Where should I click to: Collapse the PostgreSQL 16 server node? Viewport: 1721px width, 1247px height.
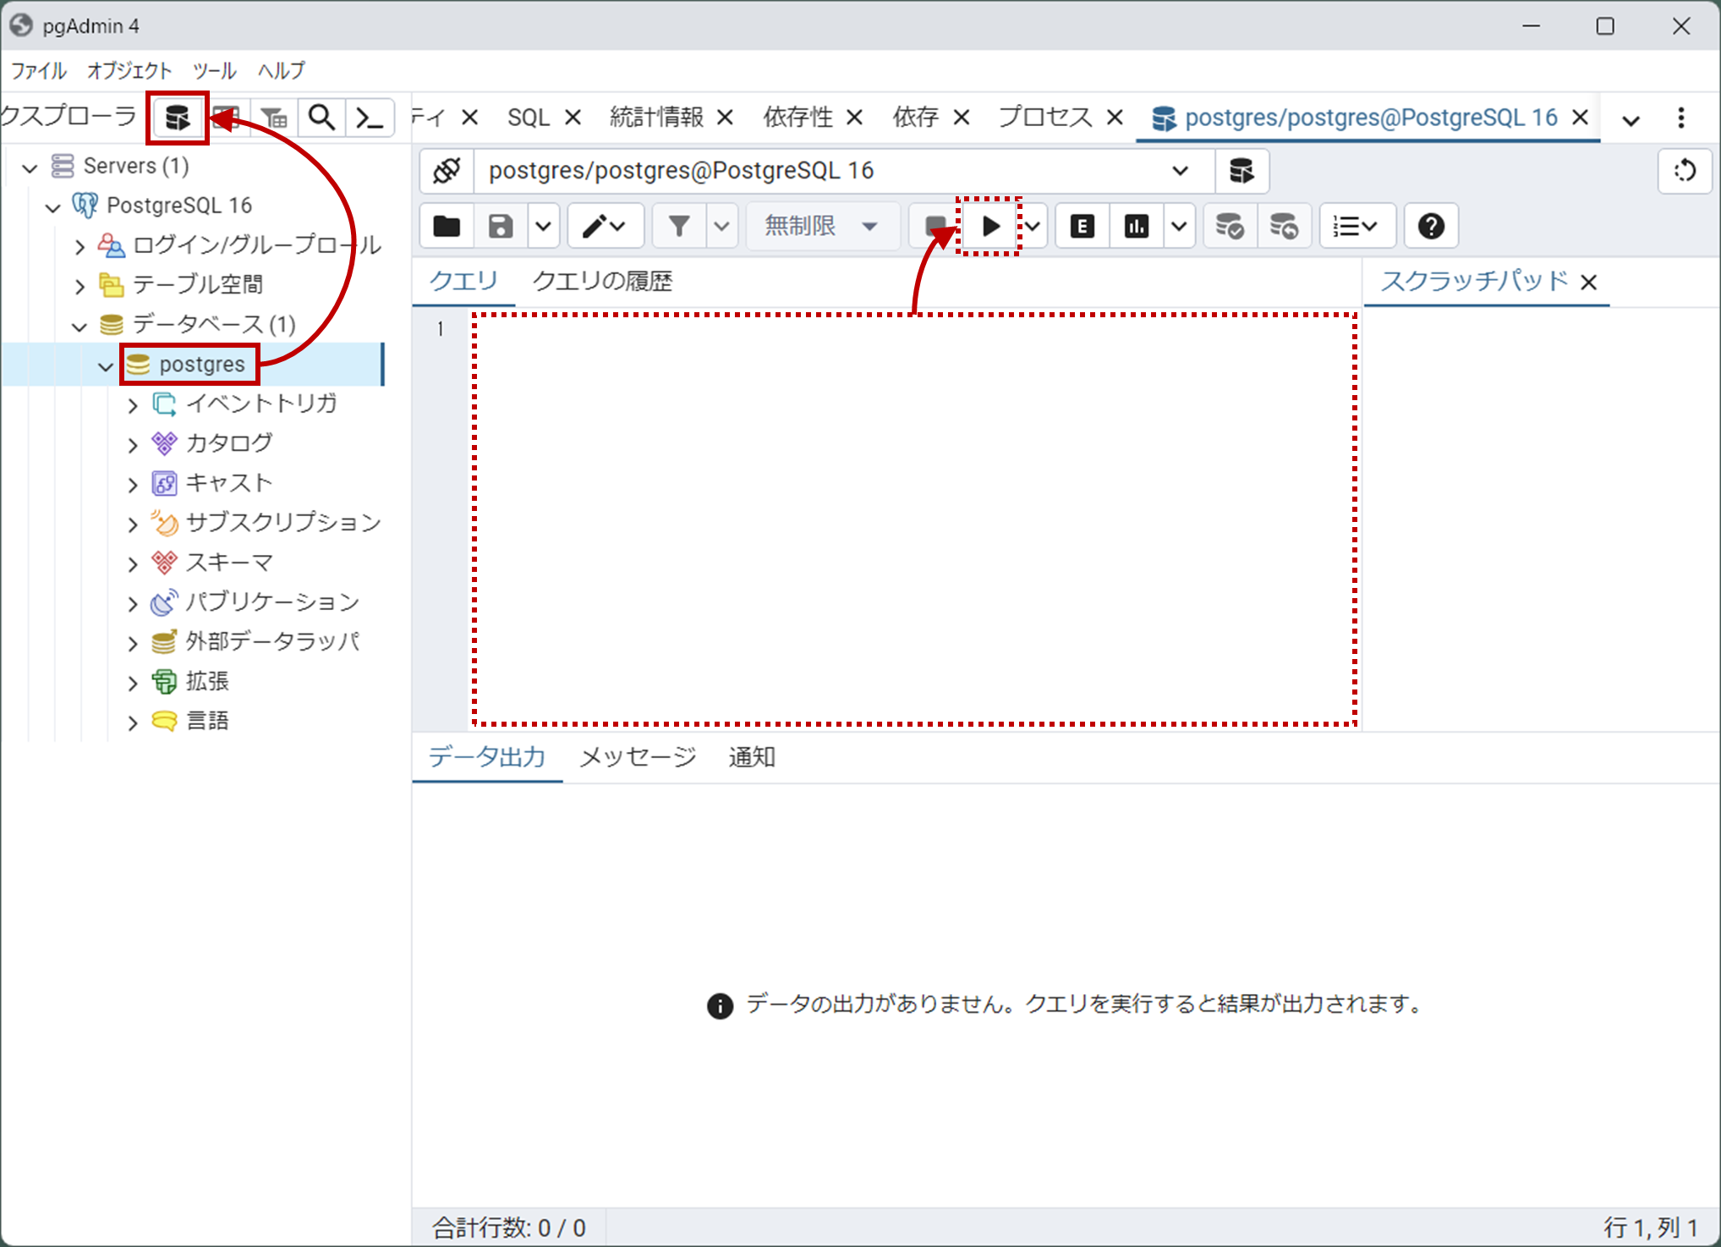click(x=52, y=207)
